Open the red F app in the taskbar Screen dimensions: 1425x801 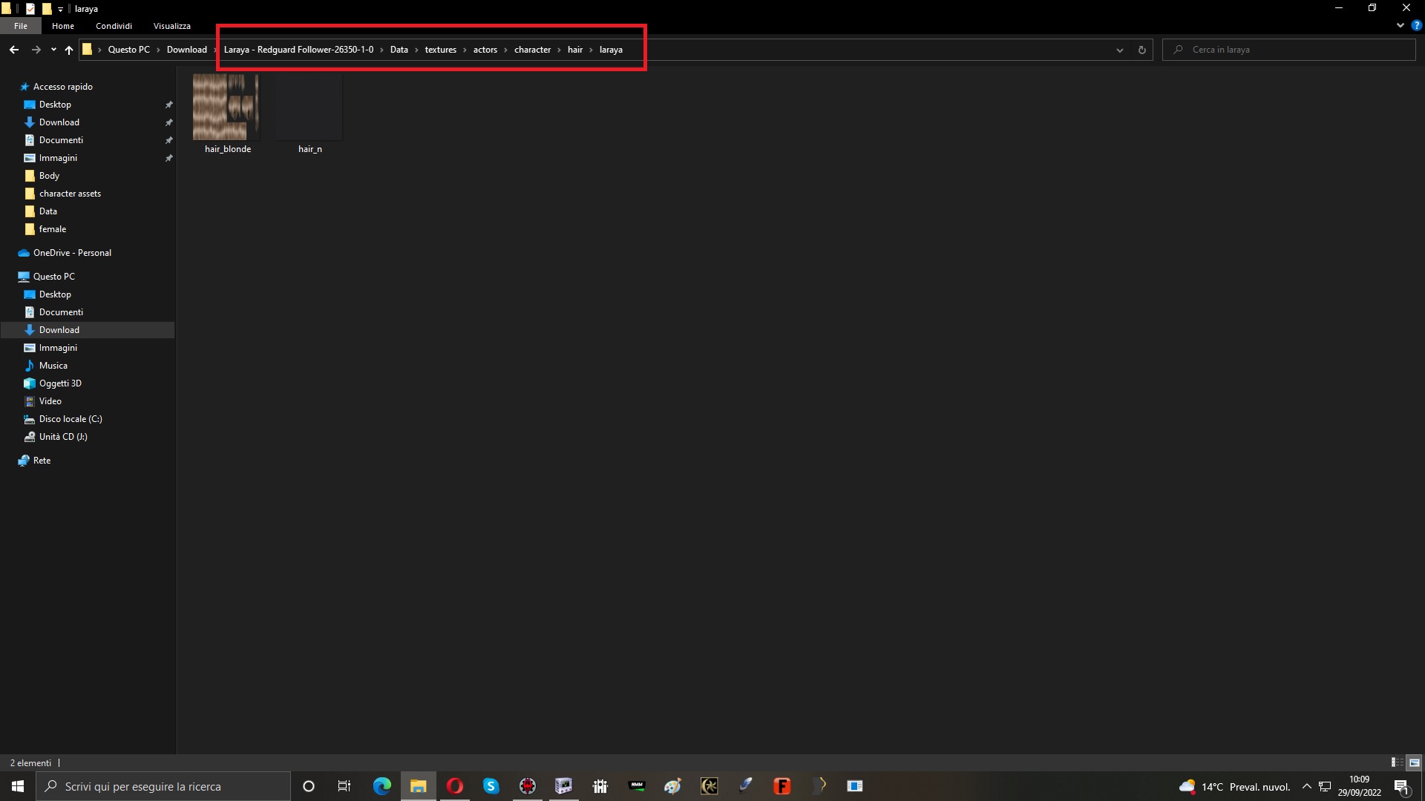(x=782, y=786)
